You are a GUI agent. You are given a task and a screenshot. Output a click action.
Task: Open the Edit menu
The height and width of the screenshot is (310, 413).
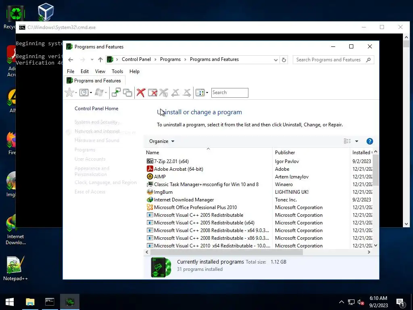85,71
